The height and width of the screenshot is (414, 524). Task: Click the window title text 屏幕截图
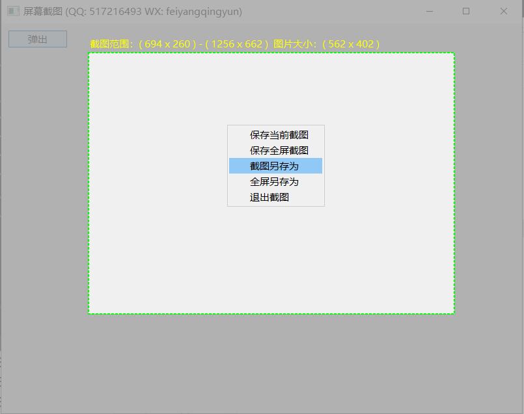pos(43,12)
